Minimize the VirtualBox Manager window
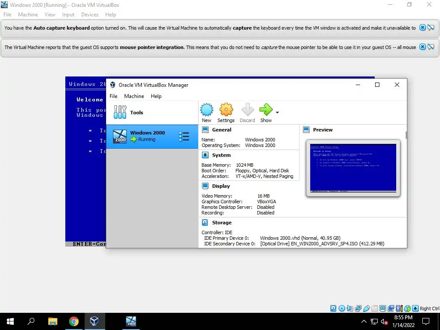The image size is (440, 330). 358,85
